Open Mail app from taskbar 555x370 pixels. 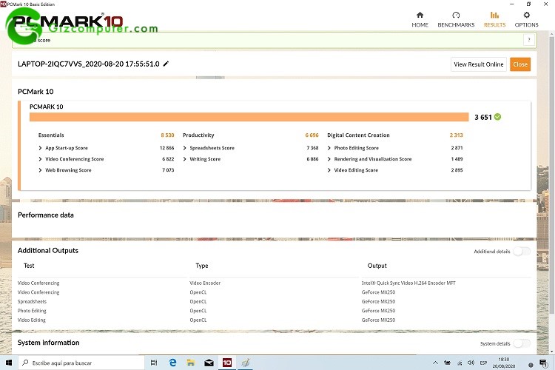tap(209, 363)
